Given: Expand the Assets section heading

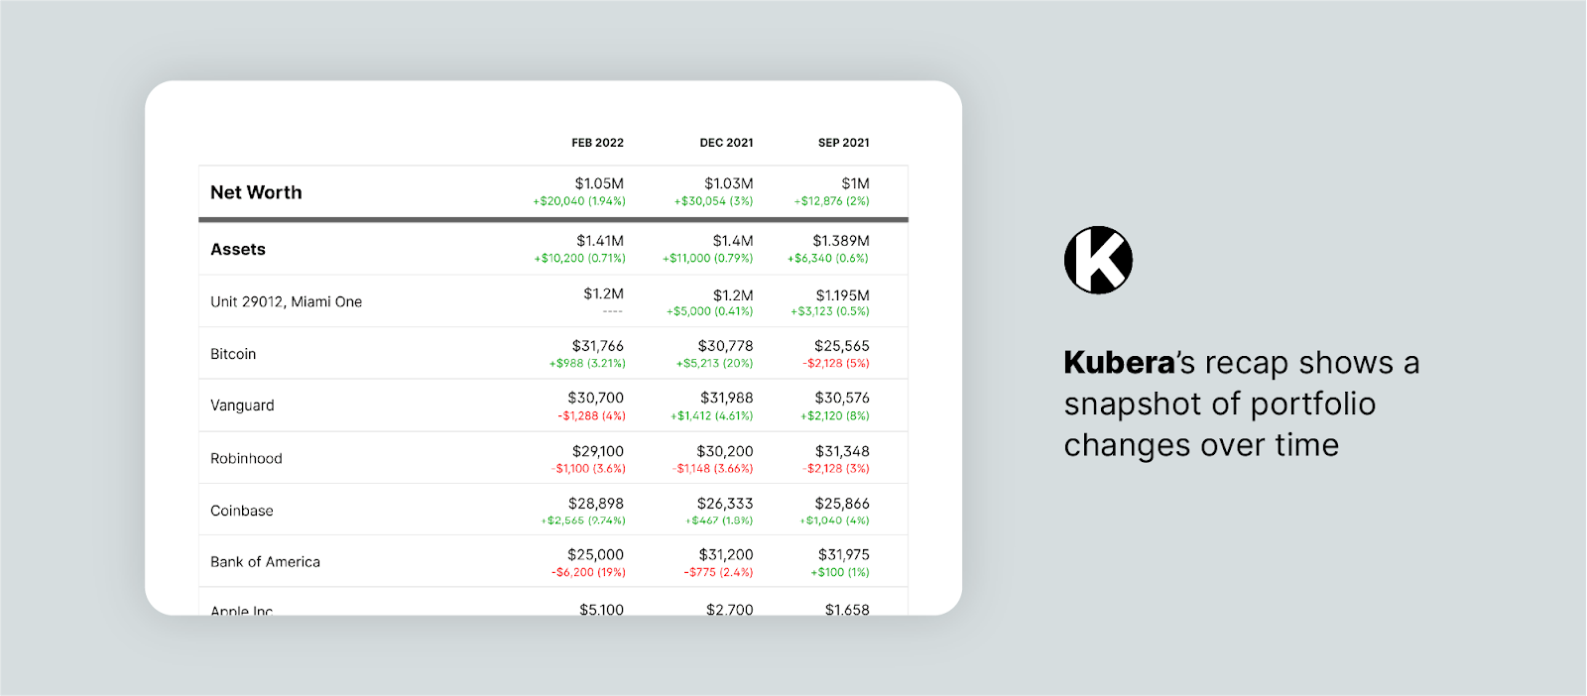Looking at the screenshot, I should pyautogui.click(x=238, y=250).
